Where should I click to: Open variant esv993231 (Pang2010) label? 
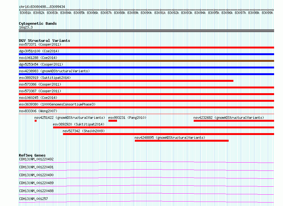click(x=127, y=118)
